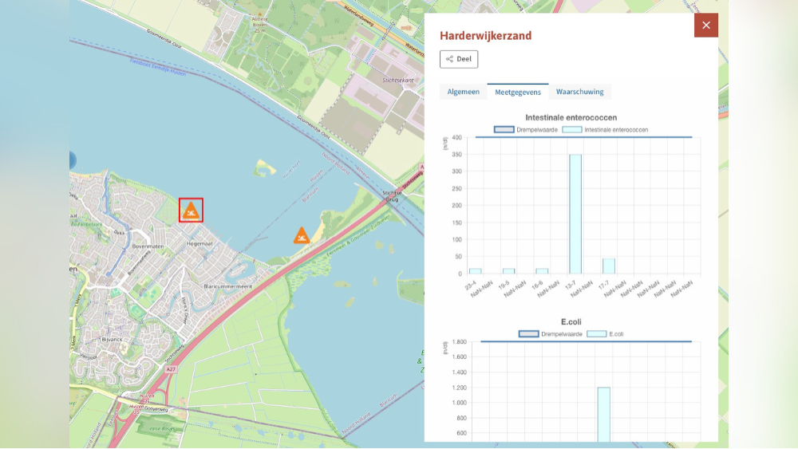Click the swimming warning marker near Stichtse Brug beach
This screenshot has width=798, height=449.
[x=302, y=235]
